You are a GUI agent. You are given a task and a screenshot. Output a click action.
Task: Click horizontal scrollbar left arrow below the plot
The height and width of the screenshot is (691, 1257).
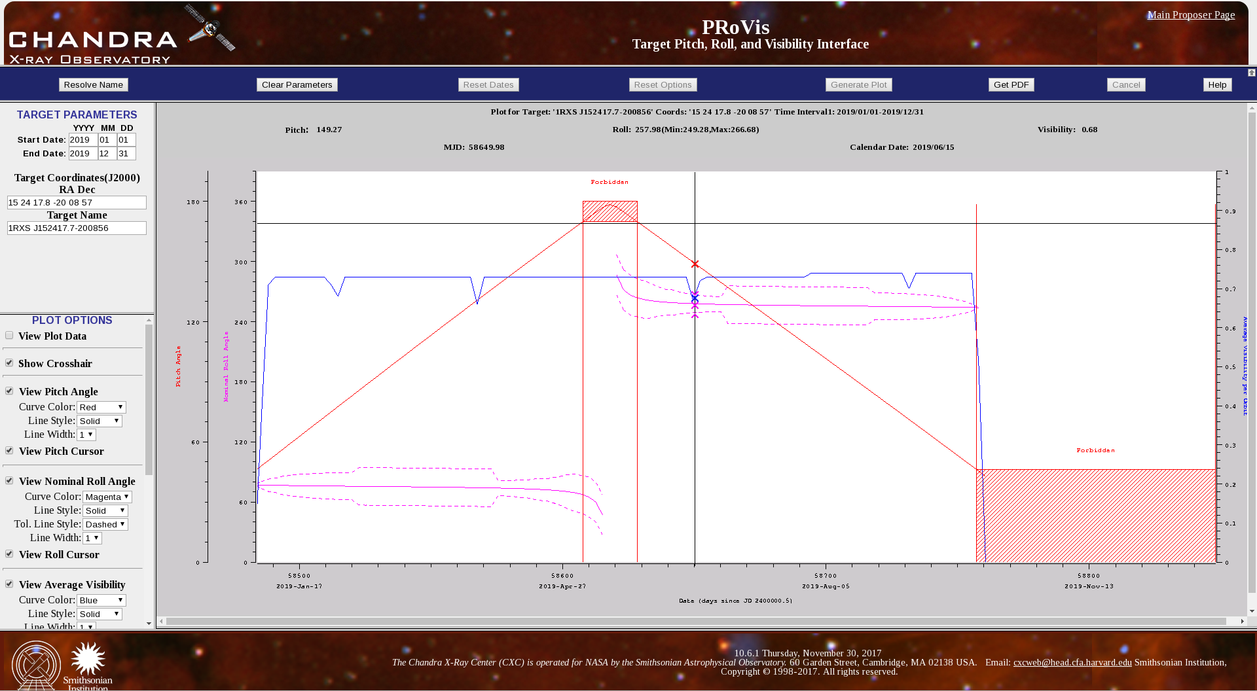(161, 621)
